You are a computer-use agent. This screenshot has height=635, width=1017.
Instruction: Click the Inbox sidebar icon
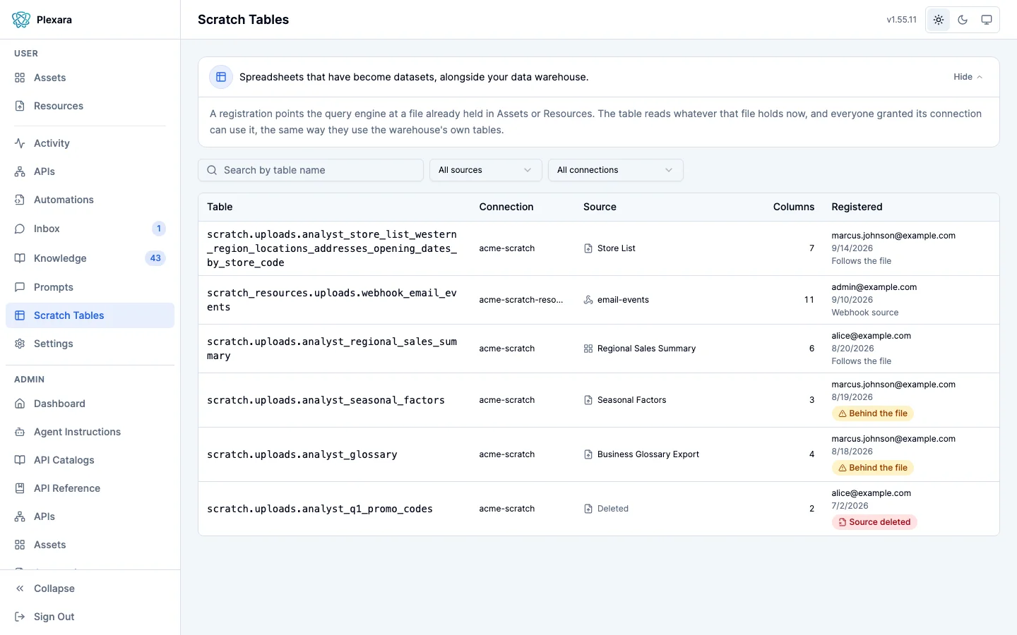pos(20,229)
